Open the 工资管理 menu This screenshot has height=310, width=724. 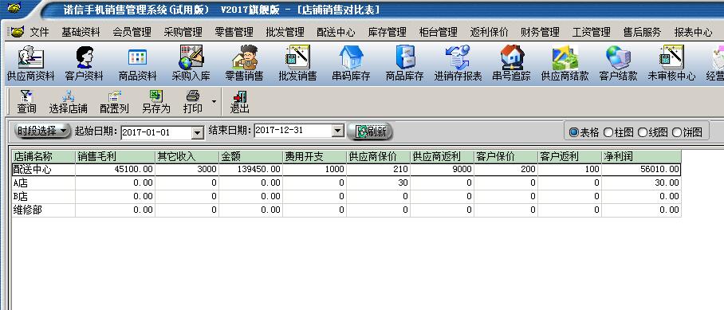pos(592,33)
